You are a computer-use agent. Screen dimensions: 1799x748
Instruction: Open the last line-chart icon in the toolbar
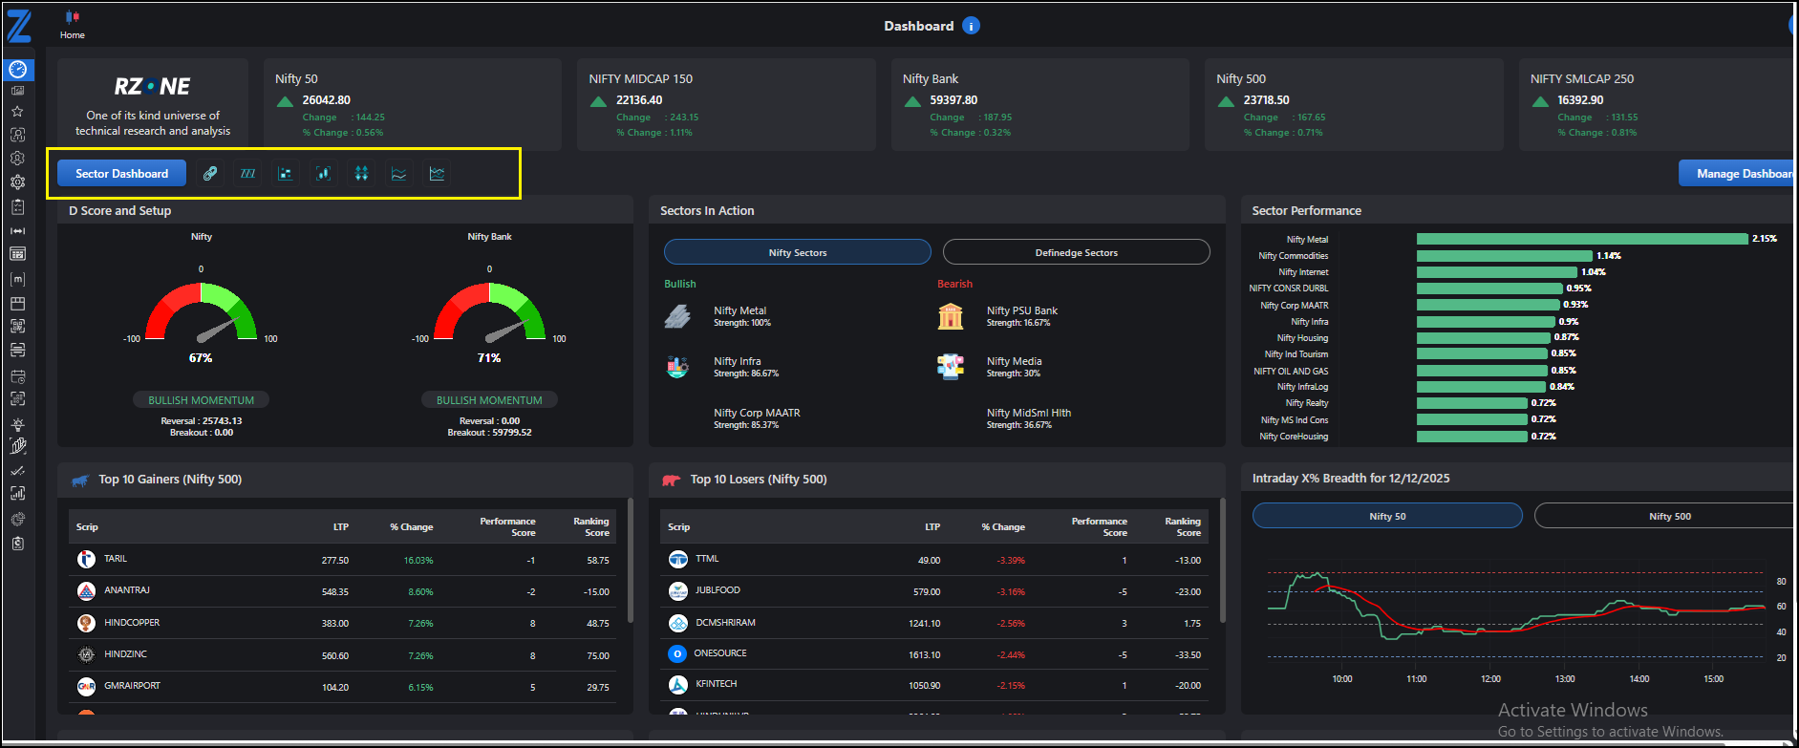coord(437,174)
